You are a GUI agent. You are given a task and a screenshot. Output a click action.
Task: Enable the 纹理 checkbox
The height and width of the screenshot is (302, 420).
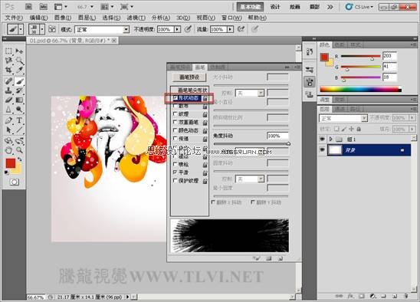coord(176,114)
